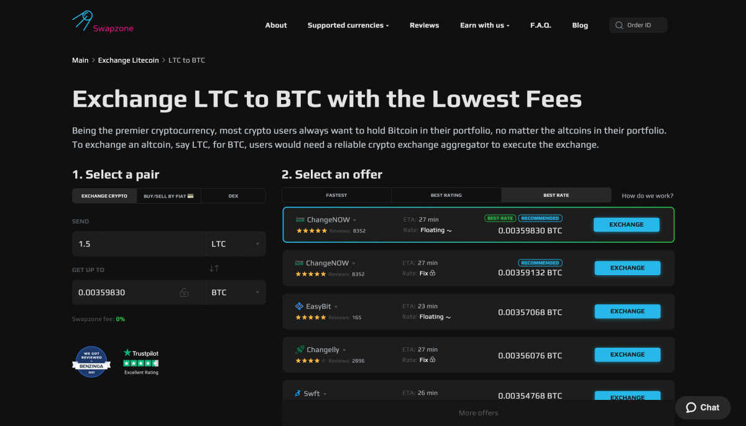Open the LTC currency dropdown
Viewport: 746px width, 426px height.
click(x=235, y=243)
